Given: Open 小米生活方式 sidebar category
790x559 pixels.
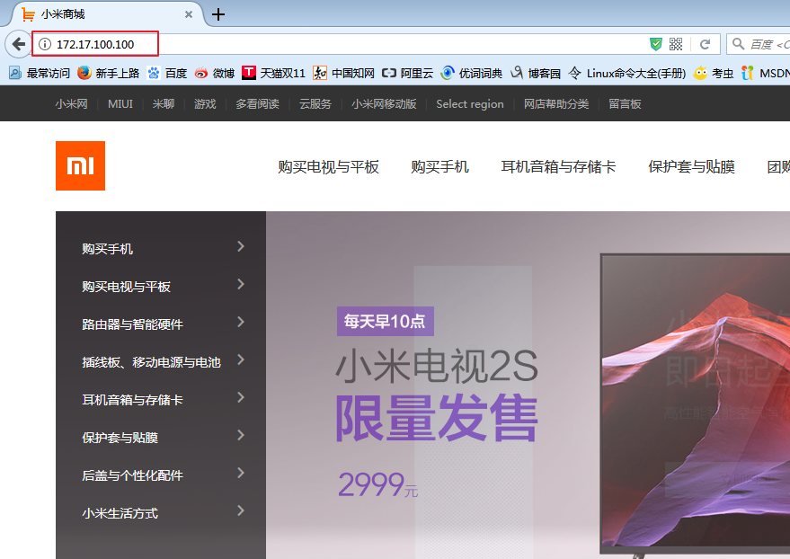Looking at the screenshot, I should pos(120,513).
